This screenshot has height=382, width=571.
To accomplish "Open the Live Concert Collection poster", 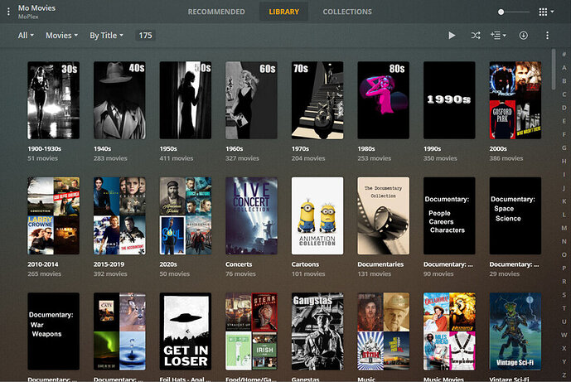I will tap(251, 216).
